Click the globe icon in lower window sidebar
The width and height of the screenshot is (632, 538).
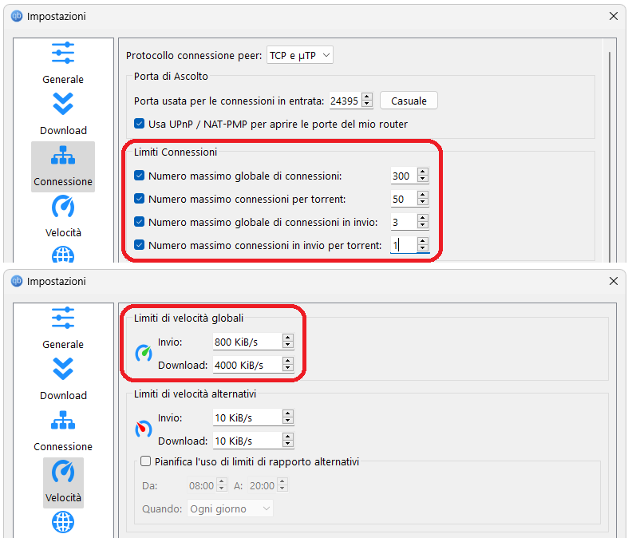pos(63,522)
